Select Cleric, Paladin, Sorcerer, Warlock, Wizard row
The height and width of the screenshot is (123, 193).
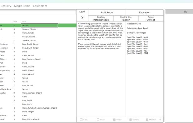pyautogui.click(x=38, y=108)
